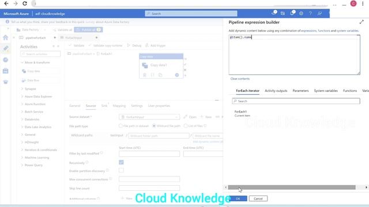
Task: Click Add trigger in pipeline toolbar
Action: [x=155, y=45]
